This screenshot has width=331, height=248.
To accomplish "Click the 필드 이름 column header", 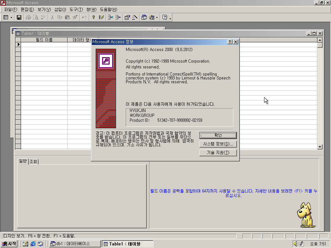I will click(44, 40).
